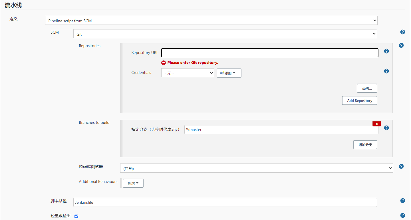Click the Add Repository button
The width and height of the screenshot is (411, 220).
pos(359,100)
